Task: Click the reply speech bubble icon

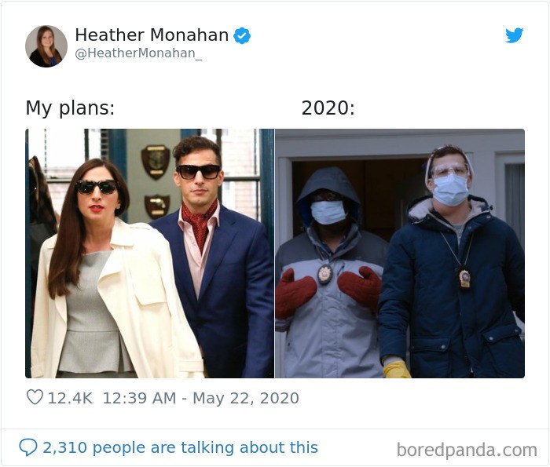Action: [28, 447]
